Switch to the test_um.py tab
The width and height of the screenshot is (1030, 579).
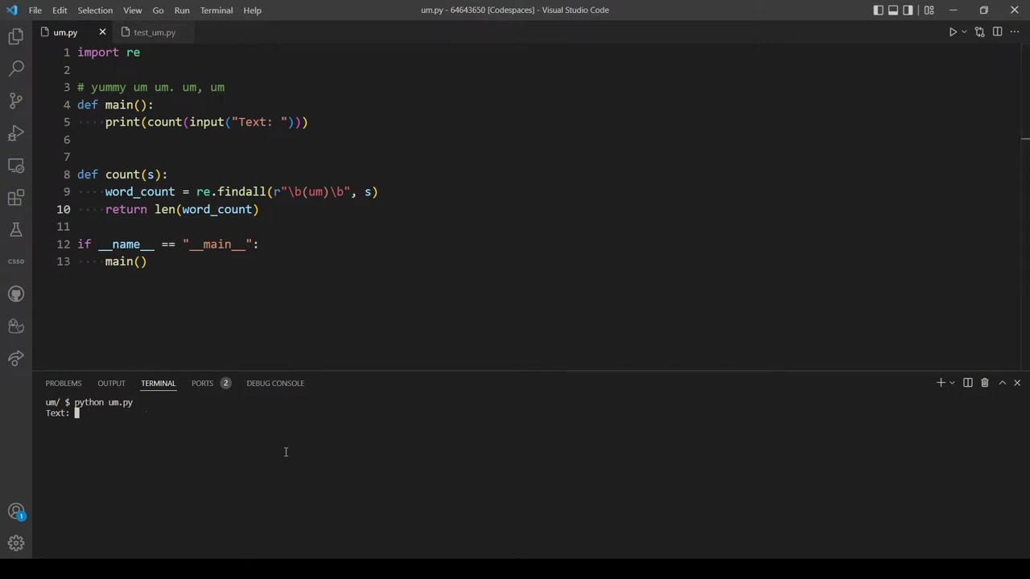point(154,32)
